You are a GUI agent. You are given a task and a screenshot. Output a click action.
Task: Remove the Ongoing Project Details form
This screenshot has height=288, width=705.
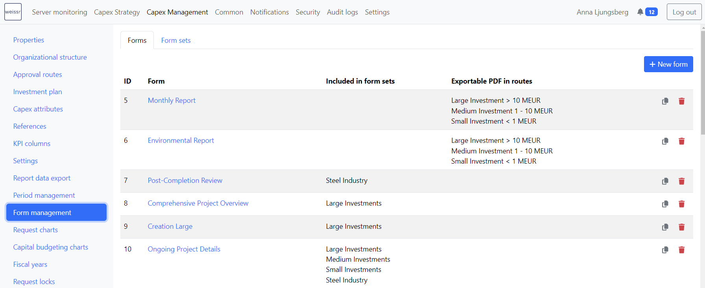click(x=682, y=250)
